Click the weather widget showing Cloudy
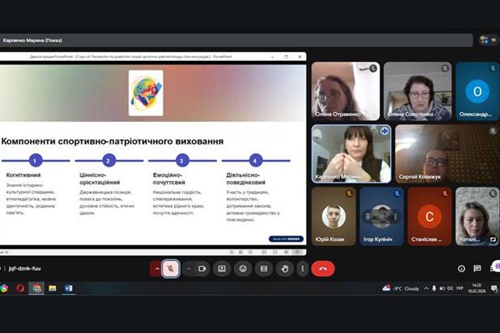500x333 pixels. point(400,289)
